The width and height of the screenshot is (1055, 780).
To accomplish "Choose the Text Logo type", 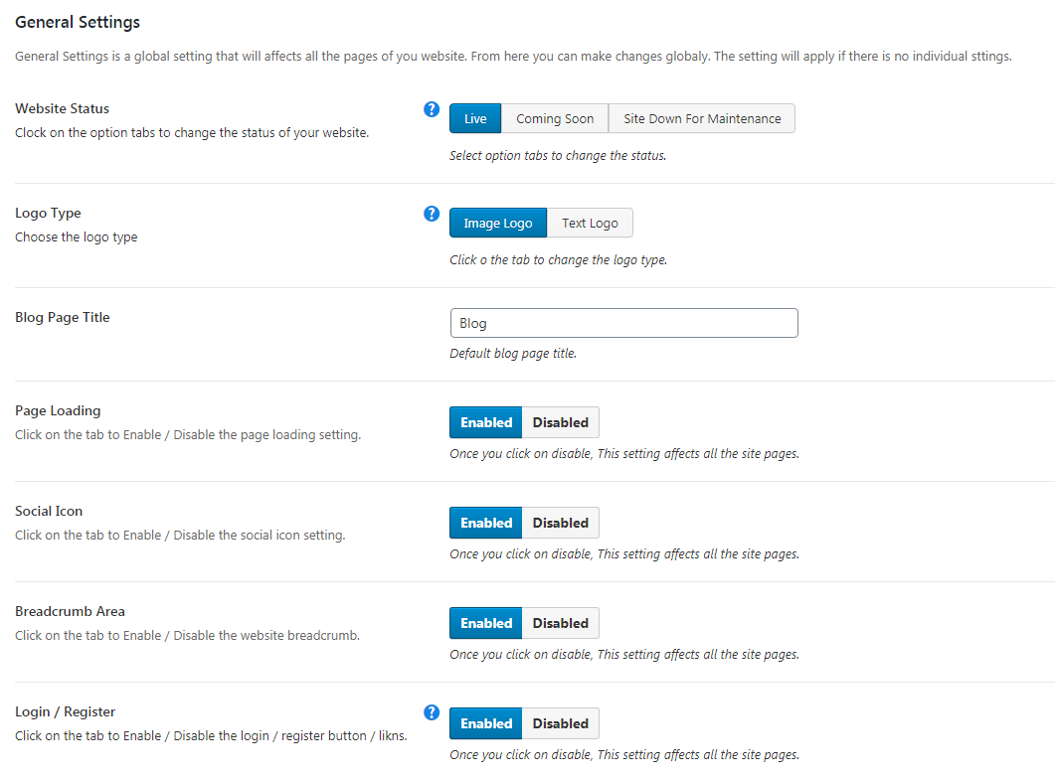I will point(590,224).
